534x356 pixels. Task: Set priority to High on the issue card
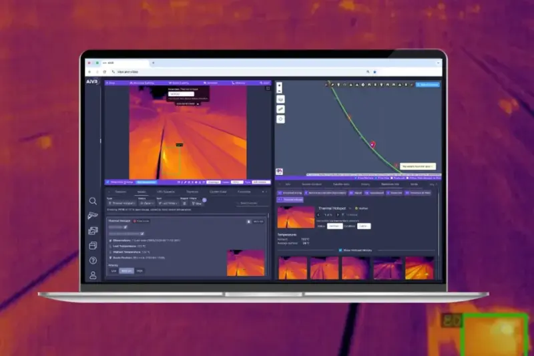(140, 271)
